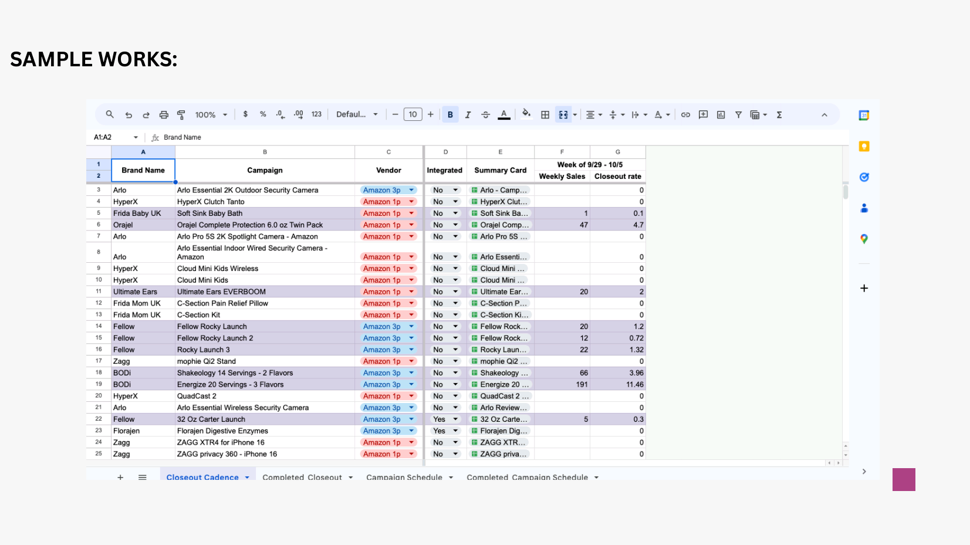Open the horizontal align dropdown
Viewport: 970px width, 545px height.
594,115
